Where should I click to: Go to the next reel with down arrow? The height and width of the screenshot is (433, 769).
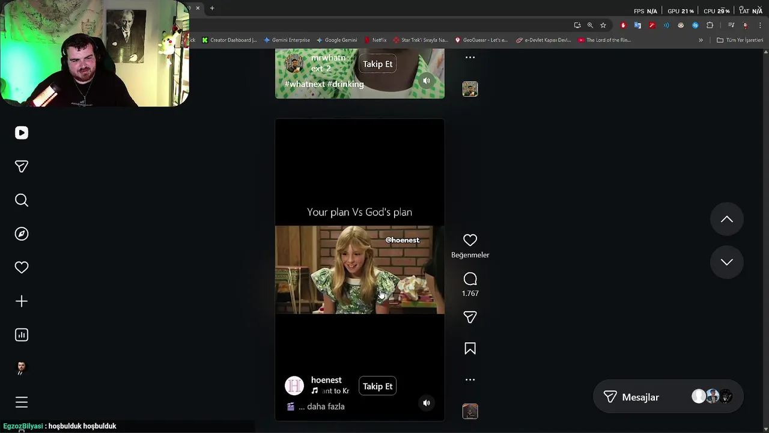(727, 262)
